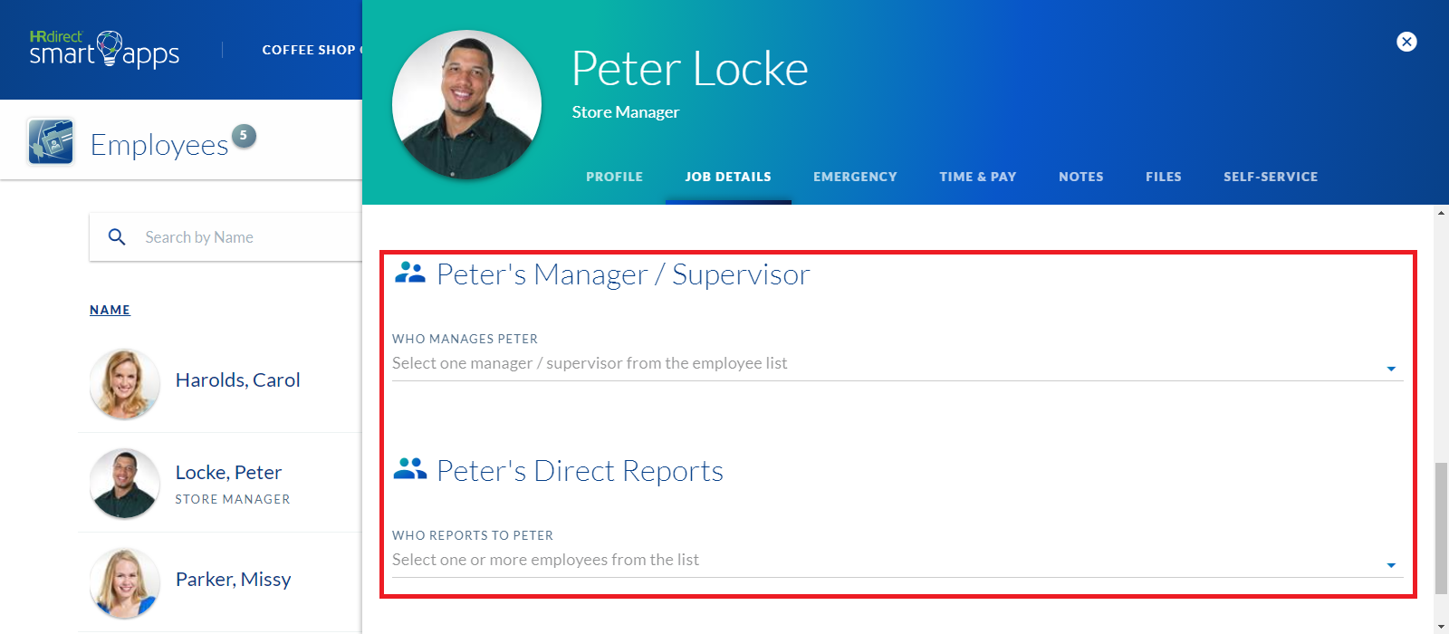Screen dimensions: 1449x634
Task: Click the search magnifier icon
Action: click(x=117, y=237)
